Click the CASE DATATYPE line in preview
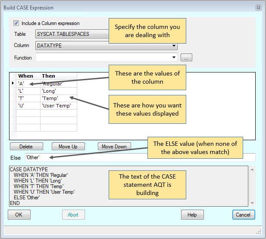This screenshot has height=239, width=266. click(29, 169)
